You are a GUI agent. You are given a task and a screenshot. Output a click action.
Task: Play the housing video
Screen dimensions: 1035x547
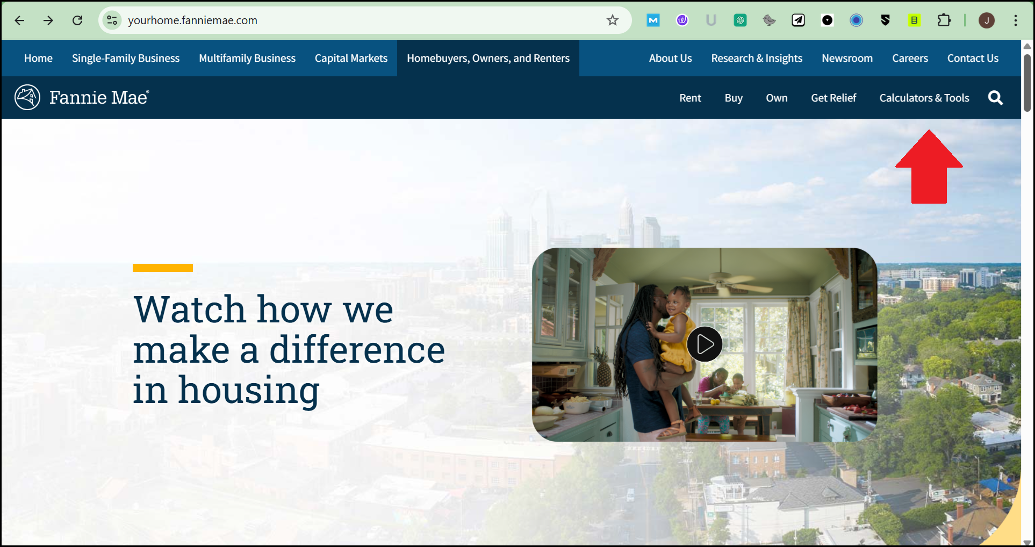705,344
